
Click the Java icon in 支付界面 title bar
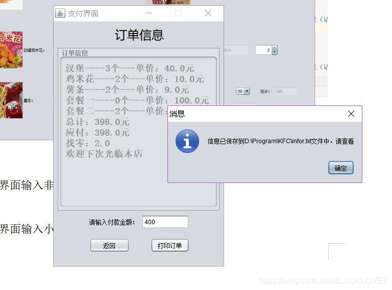pos(60,13)
